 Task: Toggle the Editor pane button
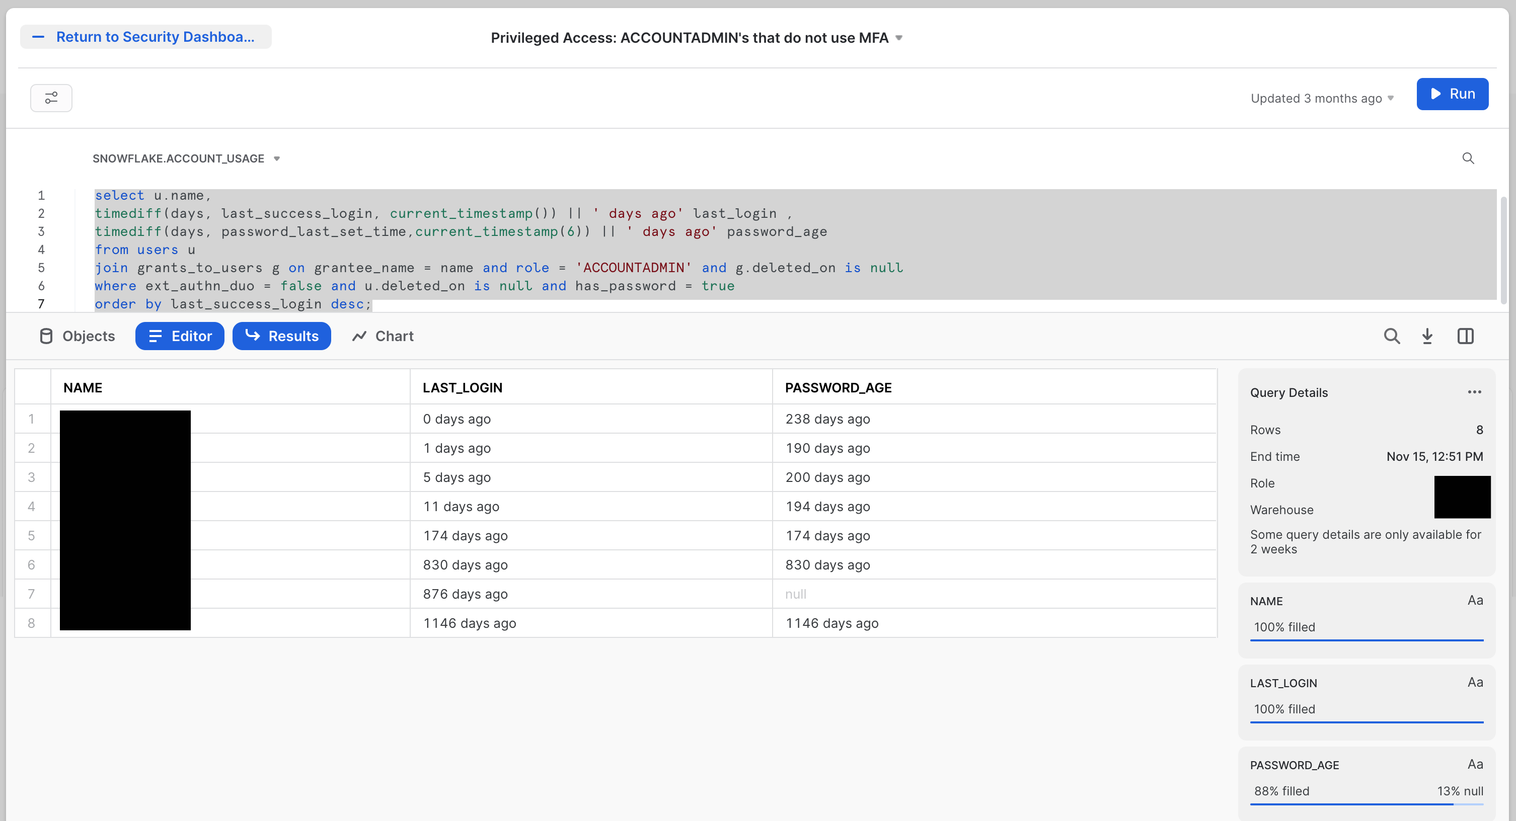[180, 337]
